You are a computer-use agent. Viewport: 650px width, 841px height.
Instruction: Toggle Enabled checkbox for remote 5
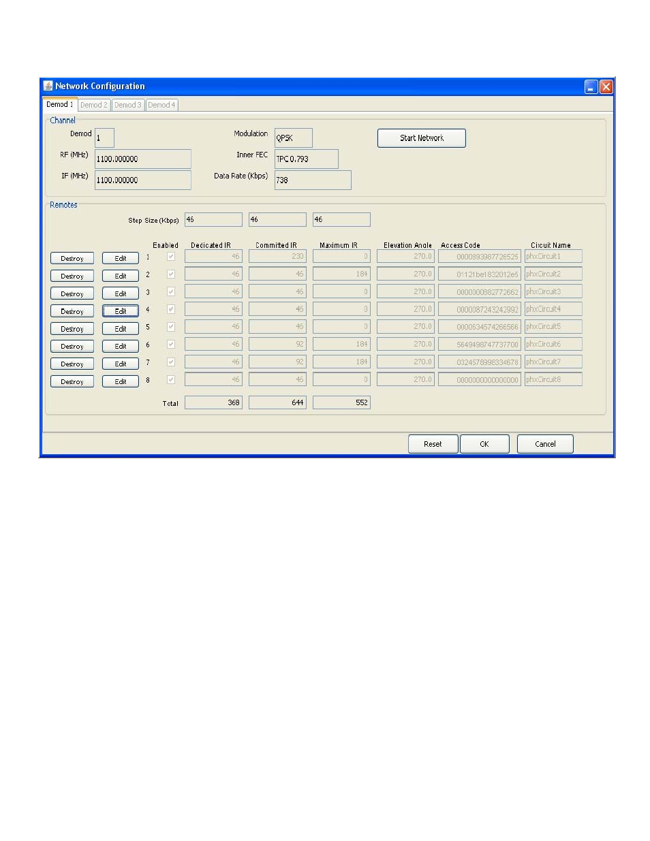(171, 327)
